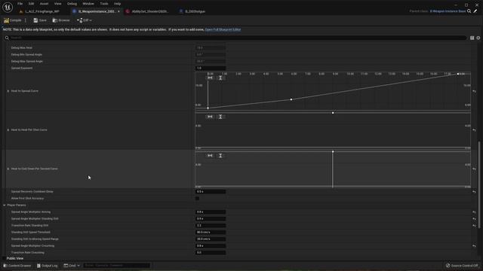Reset Spread Angle Multiplier Aiming to default
The height and width of the screenshot is (271, 483).
click(474, 212)
